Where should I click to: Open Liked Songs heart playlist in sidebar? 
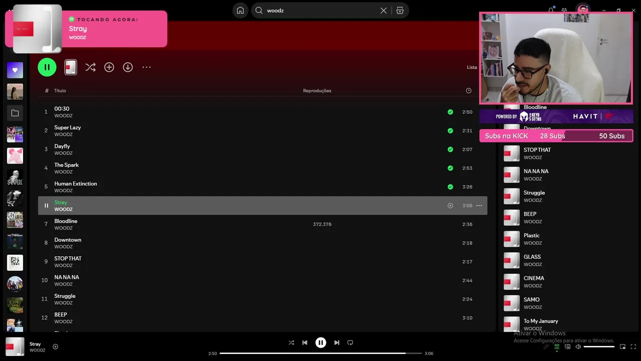[x=15, y=70]
